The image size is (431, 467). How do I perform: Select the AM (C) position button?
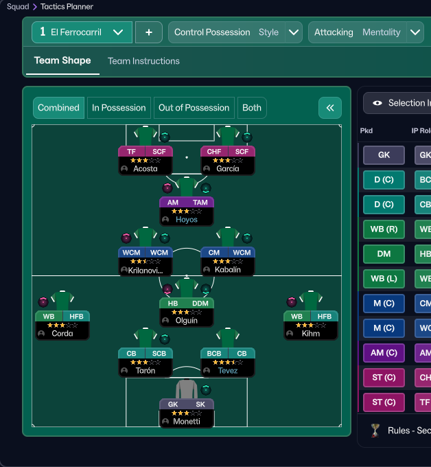coord(384,353)
